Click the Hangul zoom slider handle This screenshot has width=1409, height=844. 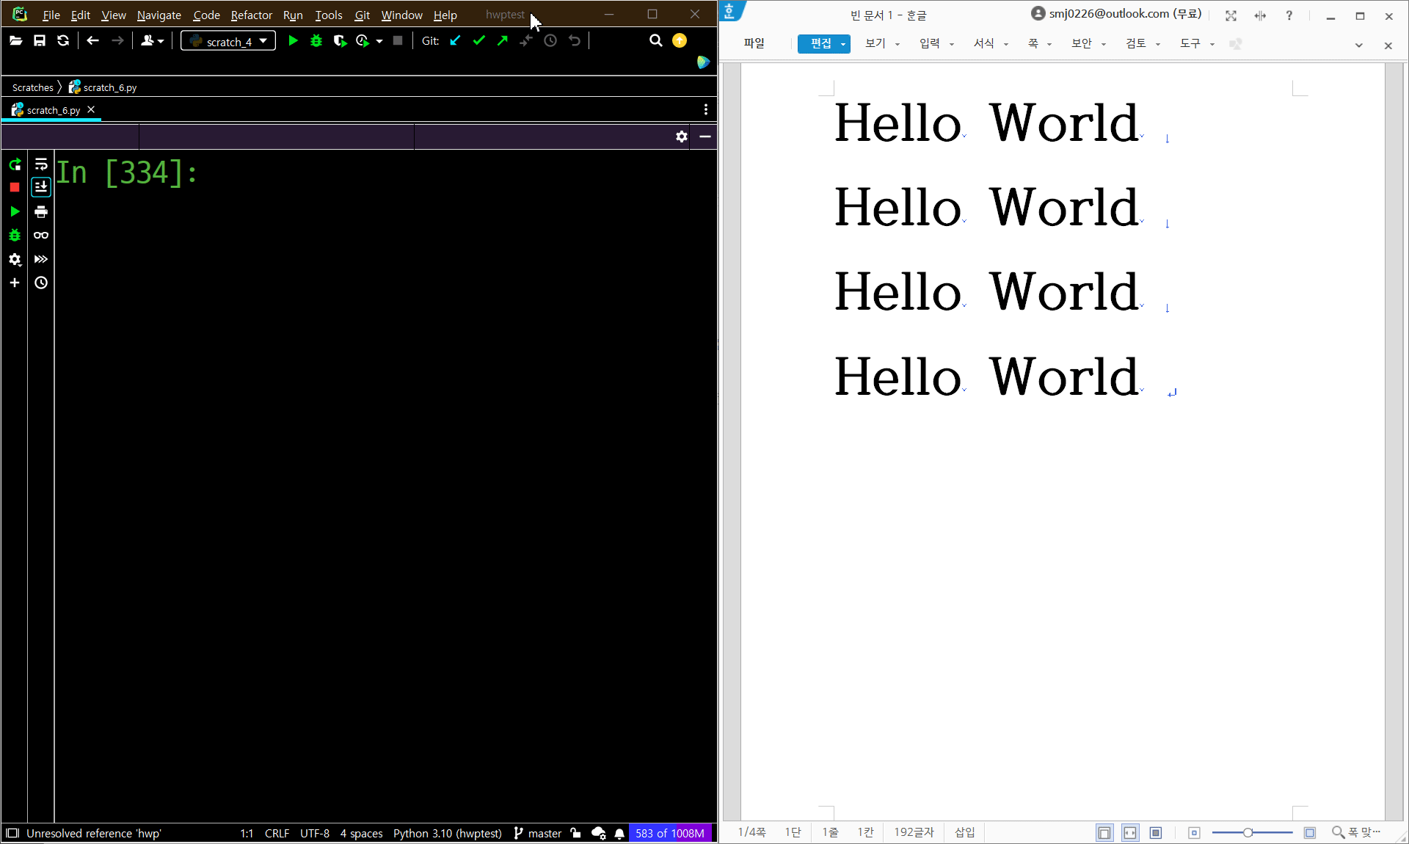click(x=1248, y=832)
